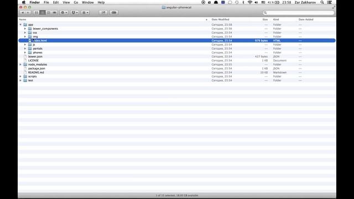Open the Apple menu

[23, 2]
